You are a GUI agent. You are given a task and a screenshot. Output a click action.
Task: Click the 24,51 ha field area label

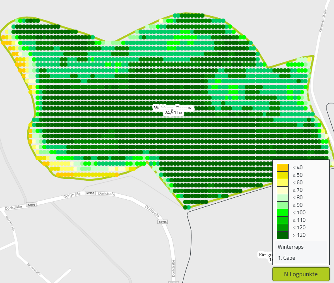173,113
